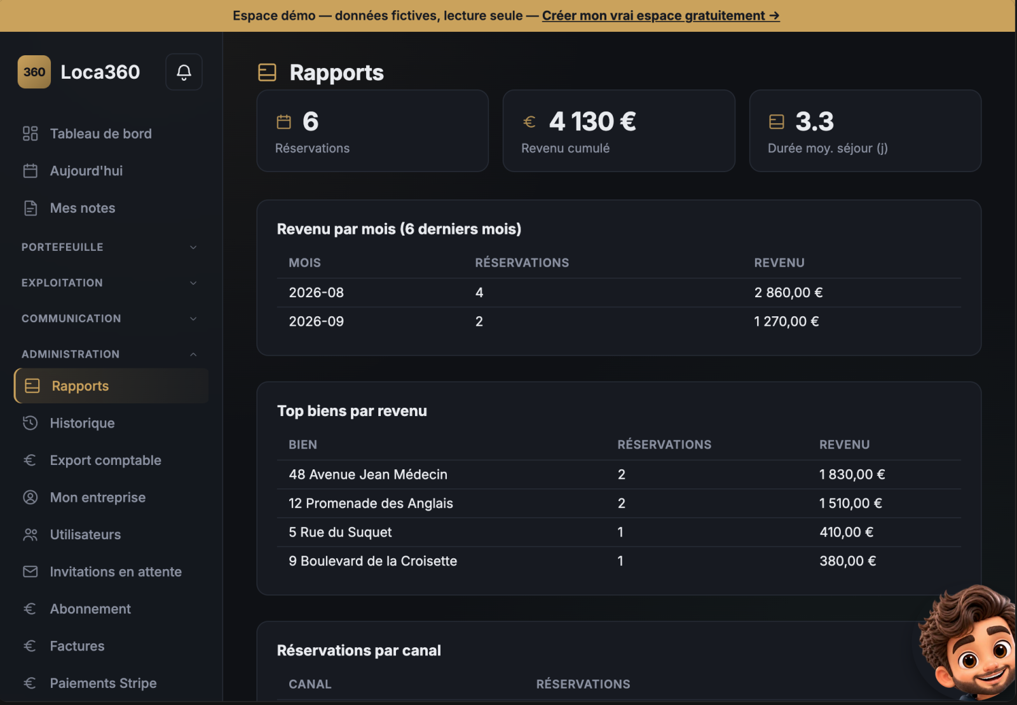Click the Export comptable euro icon
1017x705 pixels.
30,460
